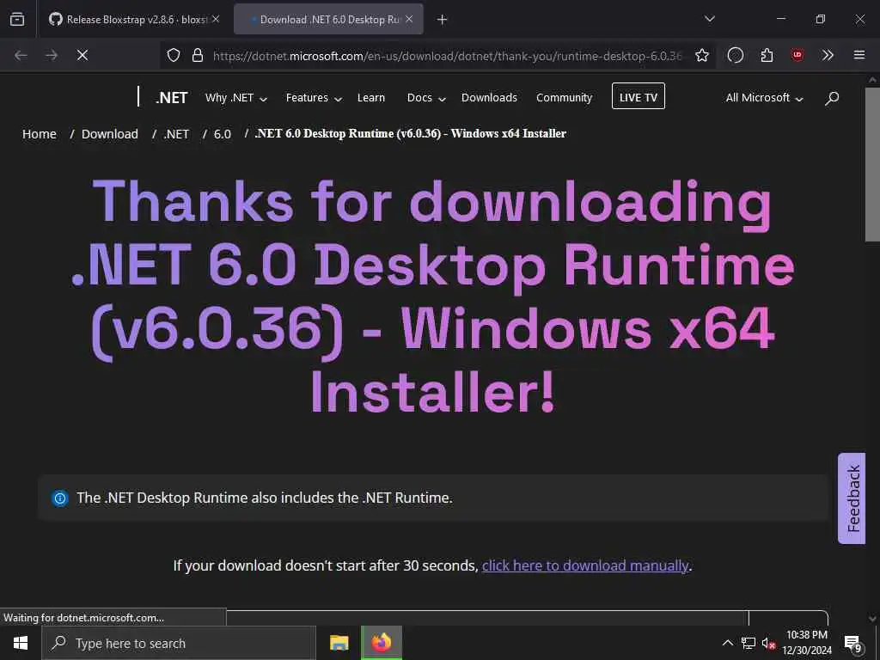Viewport: 880px width, 660px height.
Task: Switch to Release Bloxstrap v2.8.6 tab
Action: coord(133,19)
